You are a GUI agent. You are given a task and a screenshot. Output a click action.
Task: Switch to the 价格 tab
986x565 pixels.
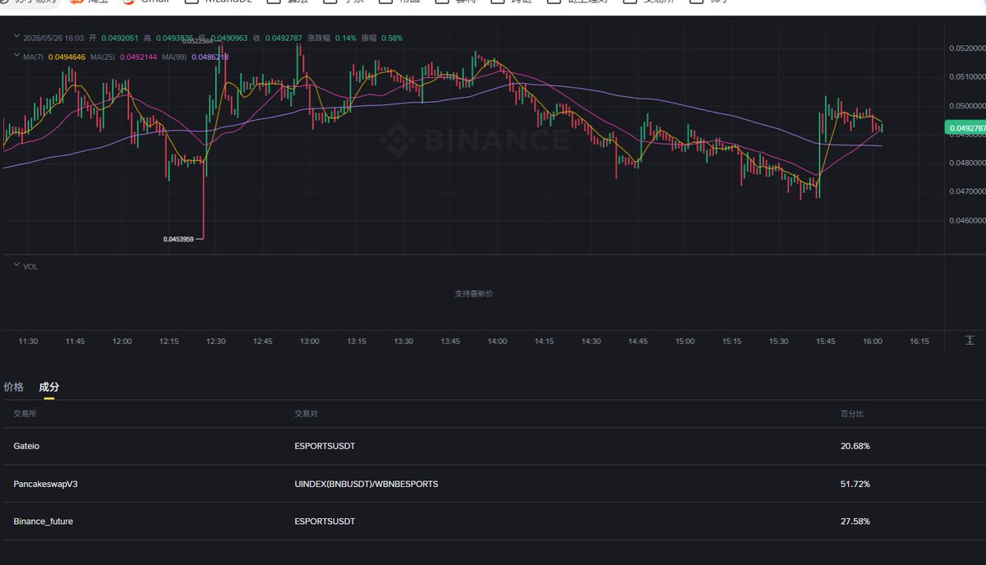click(13, 387)
